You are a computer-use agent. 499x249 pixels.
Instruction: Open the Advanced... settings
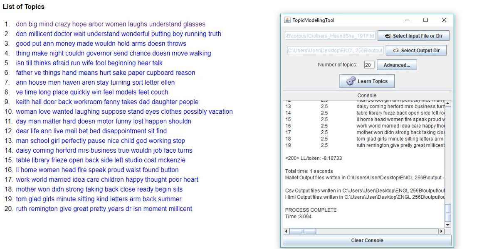pos(397,65)
